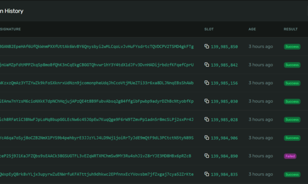308x184 pixels.
Task: Click the AGE column header
Action: 252,29
